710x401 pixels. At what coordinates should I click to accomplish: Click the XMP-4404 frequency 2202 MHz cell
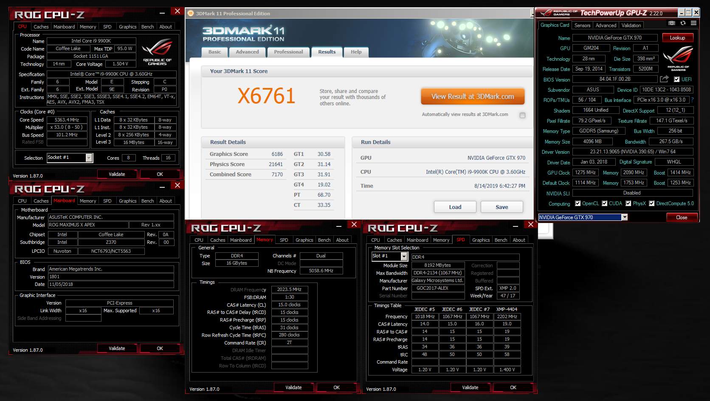507,316
